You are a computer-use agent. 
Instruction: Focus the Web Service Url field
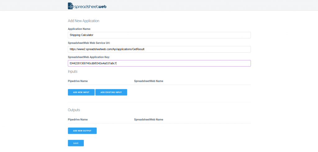pyautogui.click(x=159, y=49)
